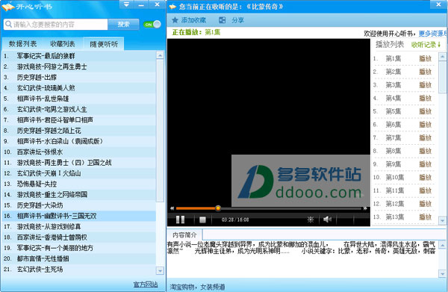The image size is (448, 292).
Task: Select 游戏竞技-重生之网络帝国
Action: click(x=79, y=195)
